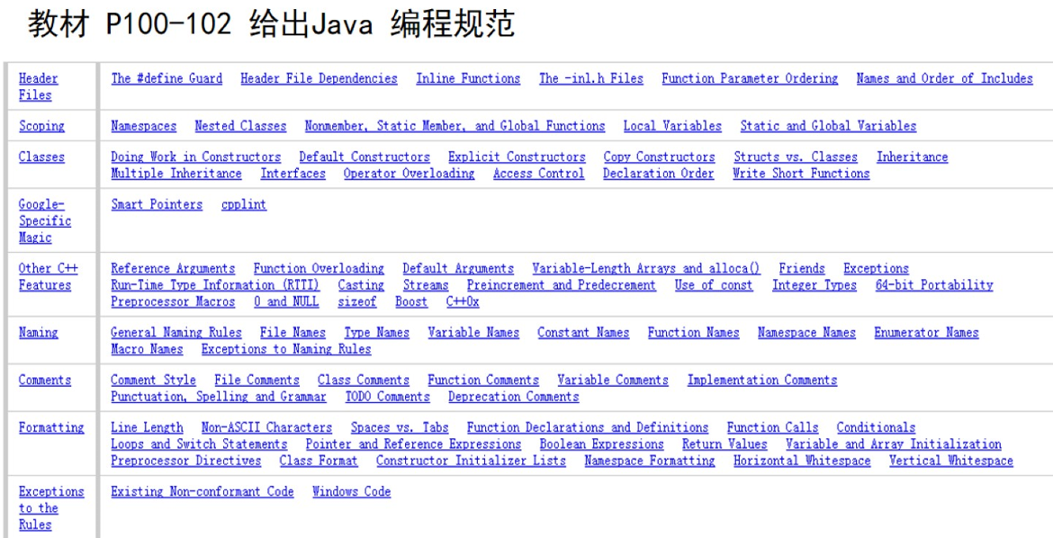Open Exceptions to Naming Rules link
This screenshot has height=538, width=1053.
click(286, 349)
